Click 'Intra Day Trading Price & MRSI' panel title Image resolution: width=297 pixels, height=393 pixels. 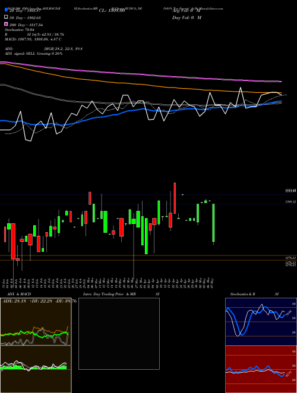pyautogui.click(x=121, y=294)
